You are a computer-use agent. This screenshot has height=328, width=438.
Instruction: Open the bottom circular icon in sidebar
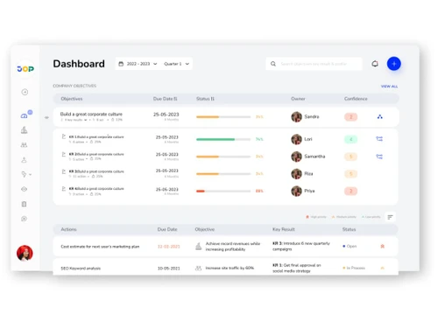point(25,219)
